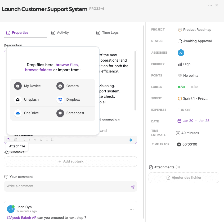224x222 pixels.
Task: Click the Launch Customer Support System title
Action: (44, 9)
